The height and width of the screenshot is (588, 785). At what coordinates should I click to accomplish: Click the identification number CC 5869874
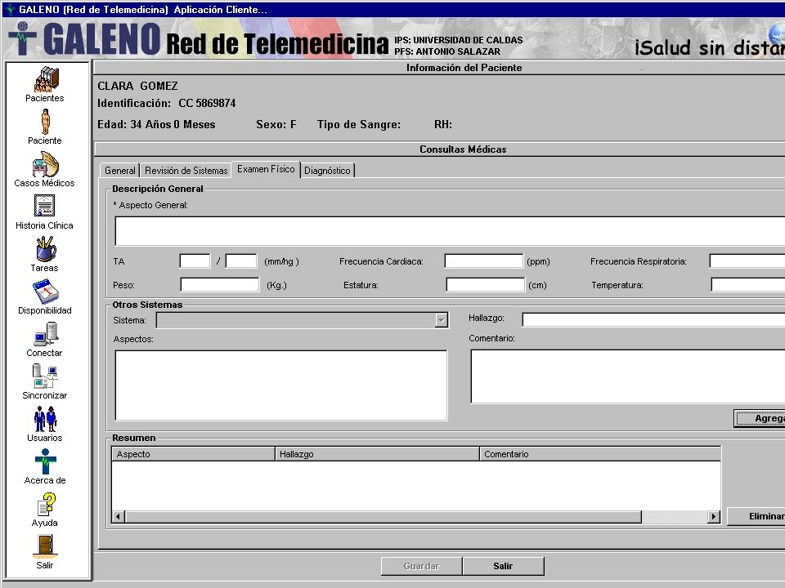pos(207,104)
